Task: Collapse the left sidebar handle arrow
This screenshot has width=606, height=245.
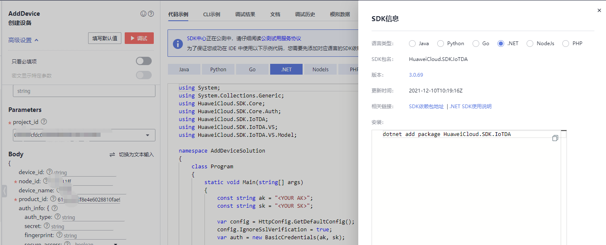Action: point(5,191)
